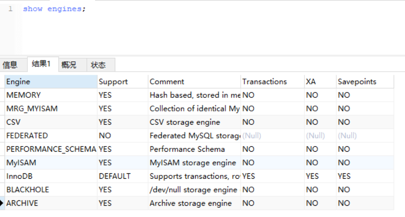Screen dimensions: 405x217
Task: Select the InnoDB engine cell
Action: pyautogui.click(x=51, y=176)
